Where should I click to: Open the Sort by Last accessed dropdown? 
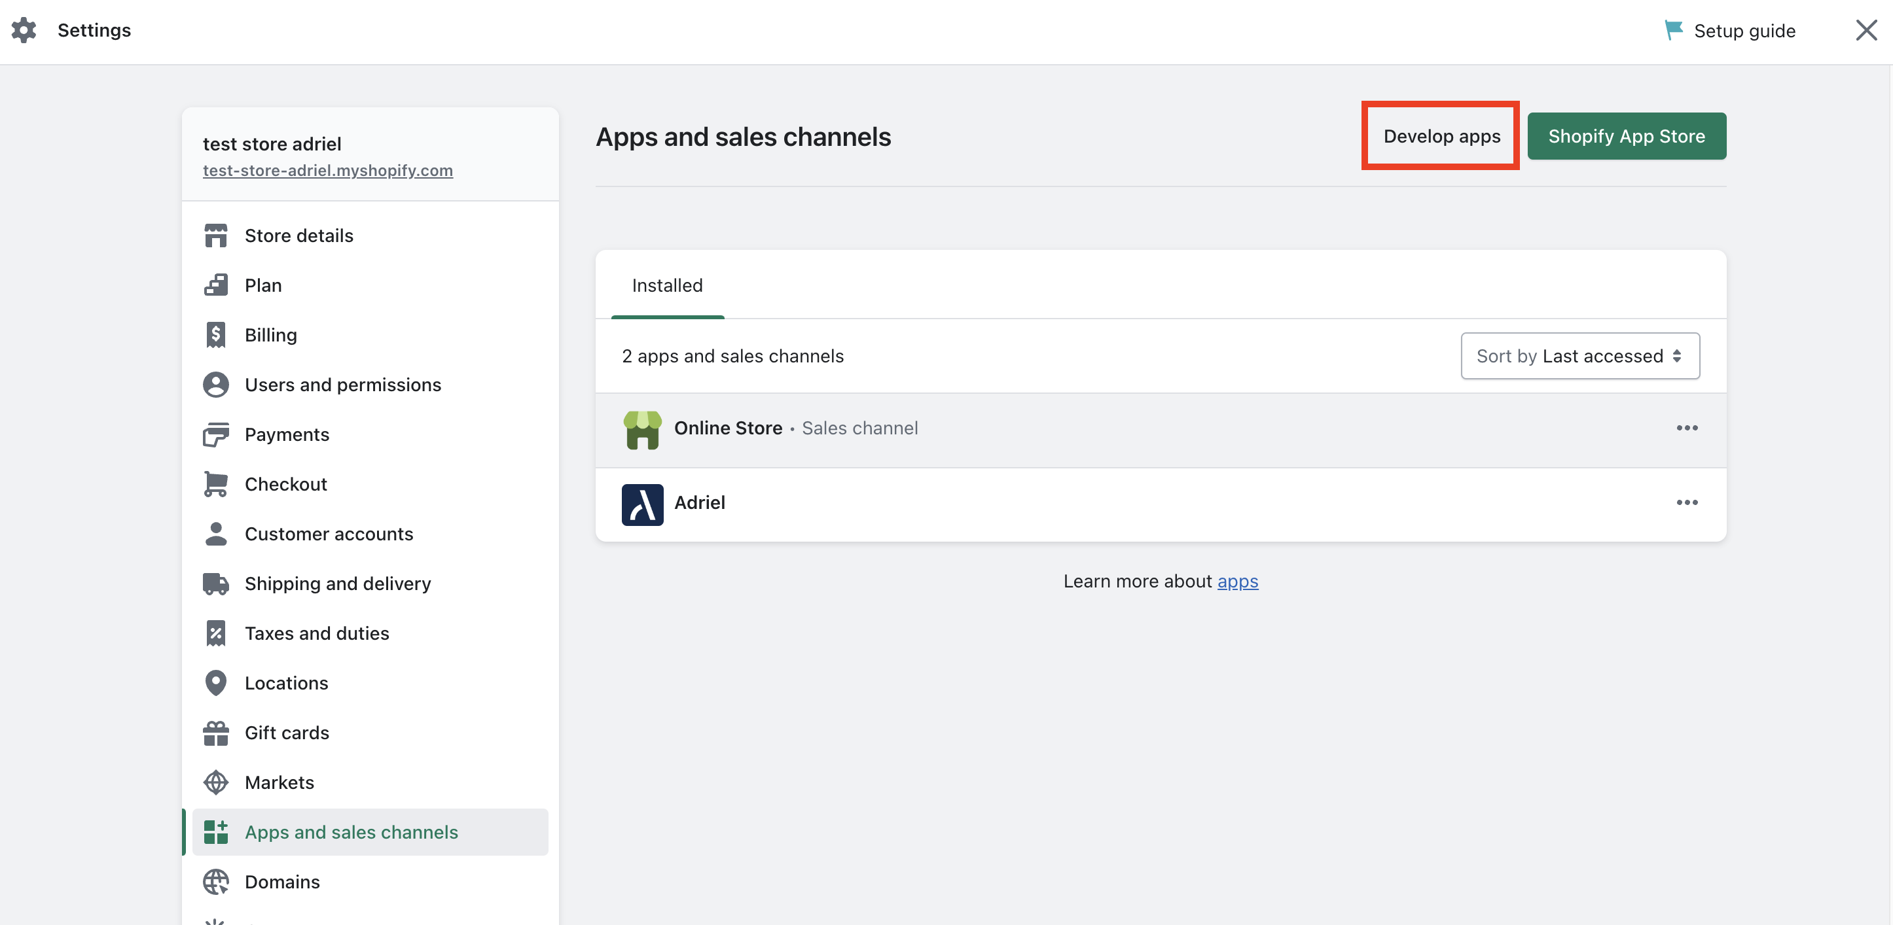click(x=1580, y=357)
